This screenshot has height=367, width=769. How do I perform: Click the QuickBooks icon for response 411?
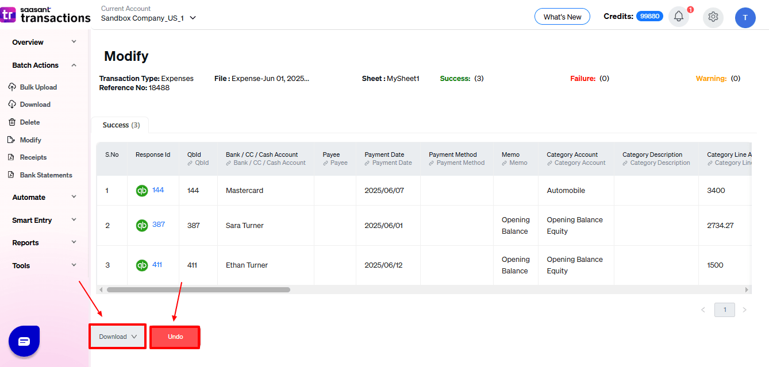pos(142,265)
